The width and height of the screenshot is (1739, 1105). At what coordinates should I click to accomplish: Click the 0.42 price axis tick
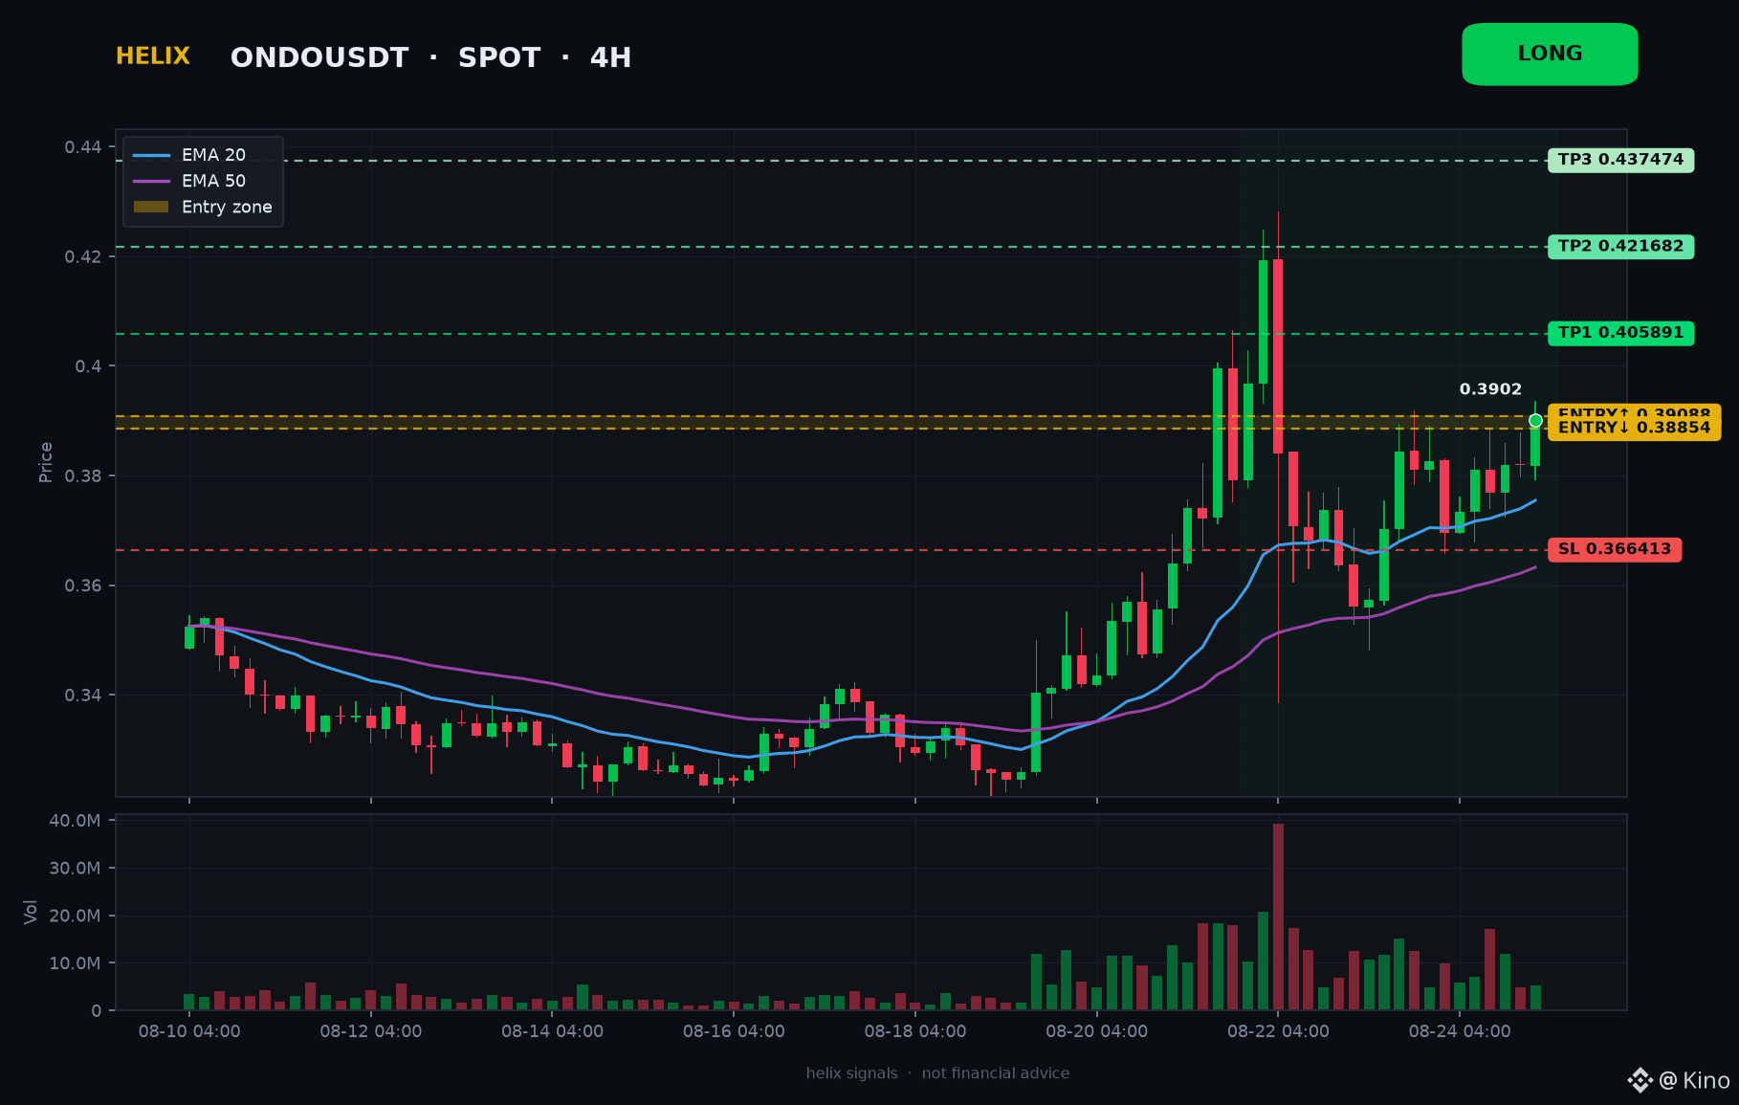click(x=83, y=256)
